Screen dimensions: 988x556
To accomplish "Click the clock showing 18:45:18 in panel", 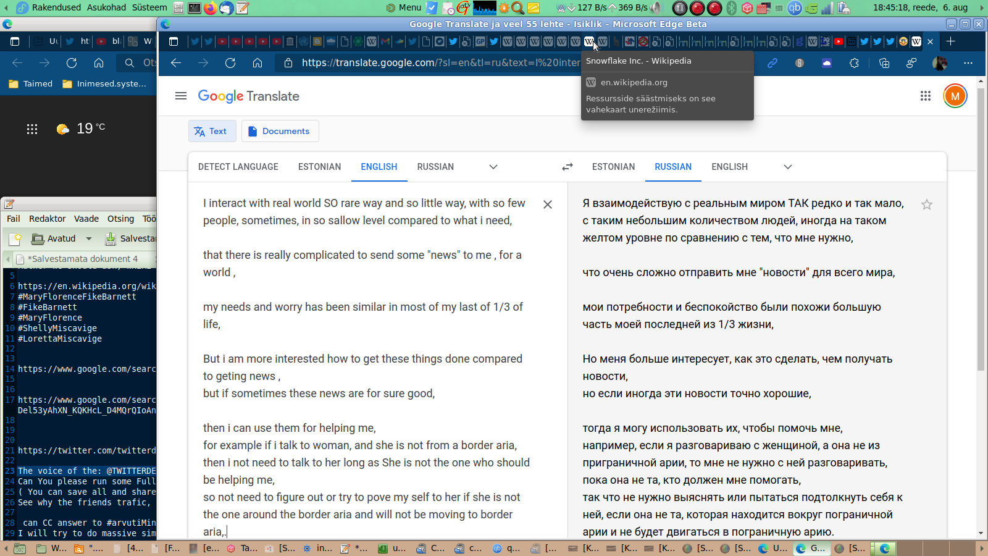I will pos(920,7).
